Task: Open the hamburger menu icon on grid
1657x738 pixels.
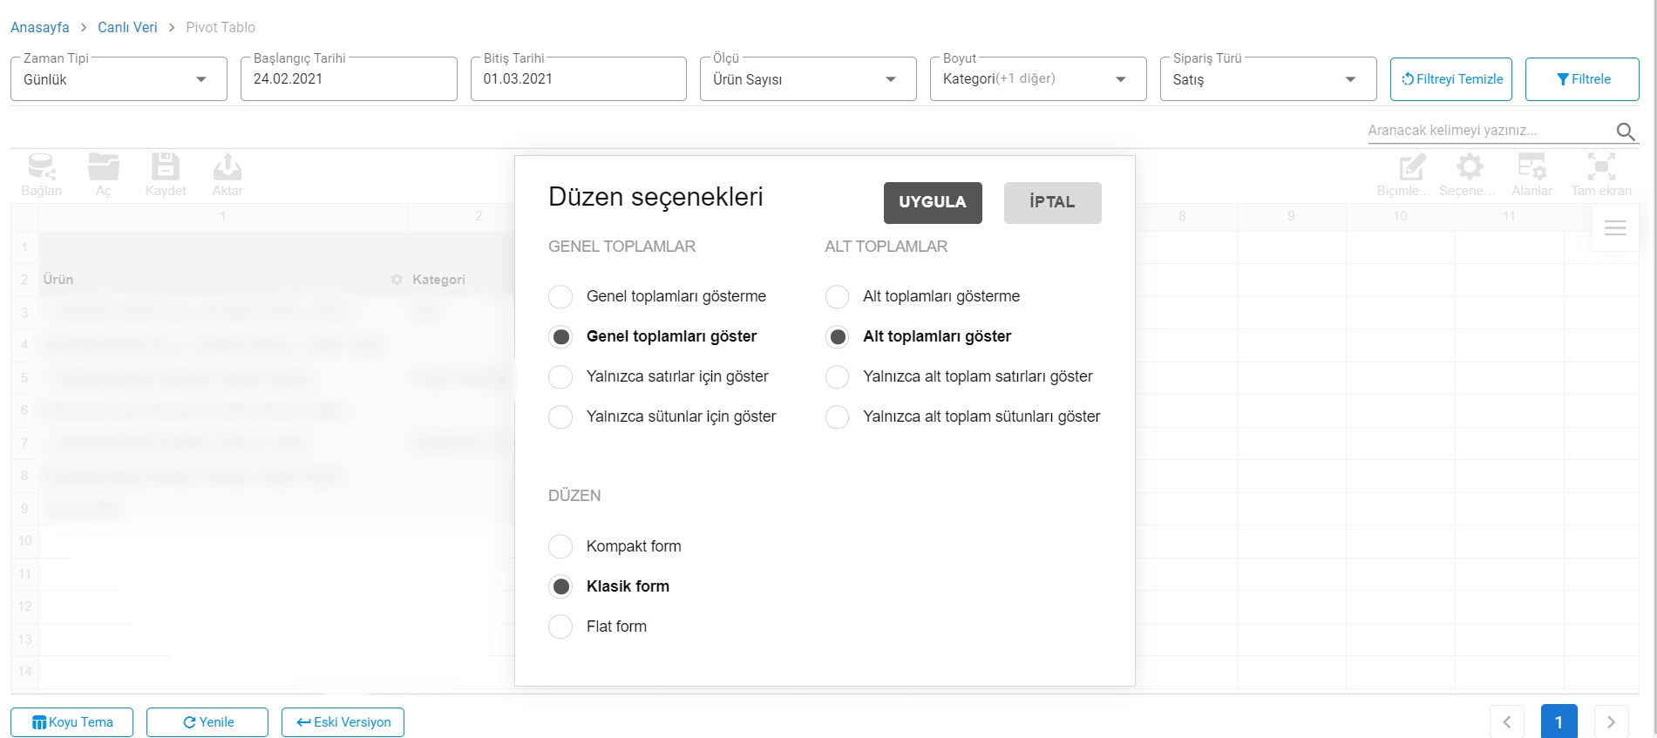Action: point(1615,228)
